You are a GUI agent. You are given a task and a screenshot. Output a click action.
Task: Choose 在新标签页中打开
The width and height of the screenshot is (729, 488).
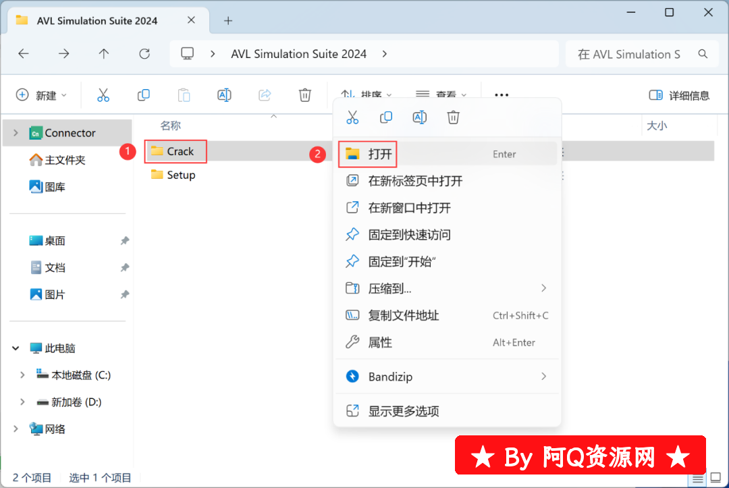point(447,181)
